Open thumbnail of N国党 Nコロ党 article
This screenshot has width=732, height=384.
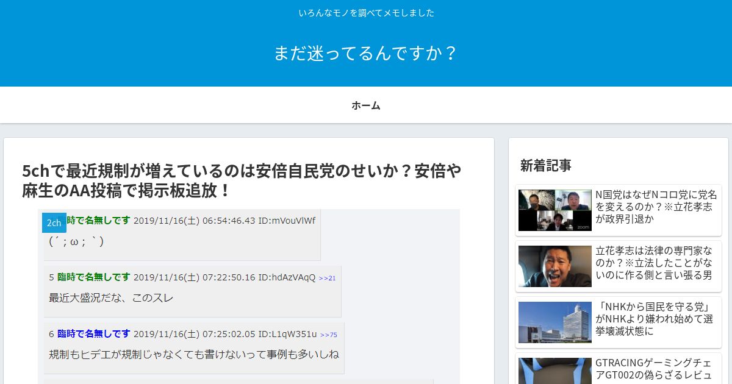pos(555,210)
